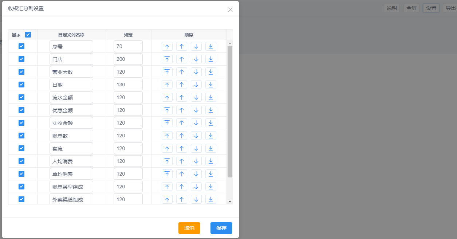Move 人均消费 row up one position
The image size is (457, 239).
point(182,161)
